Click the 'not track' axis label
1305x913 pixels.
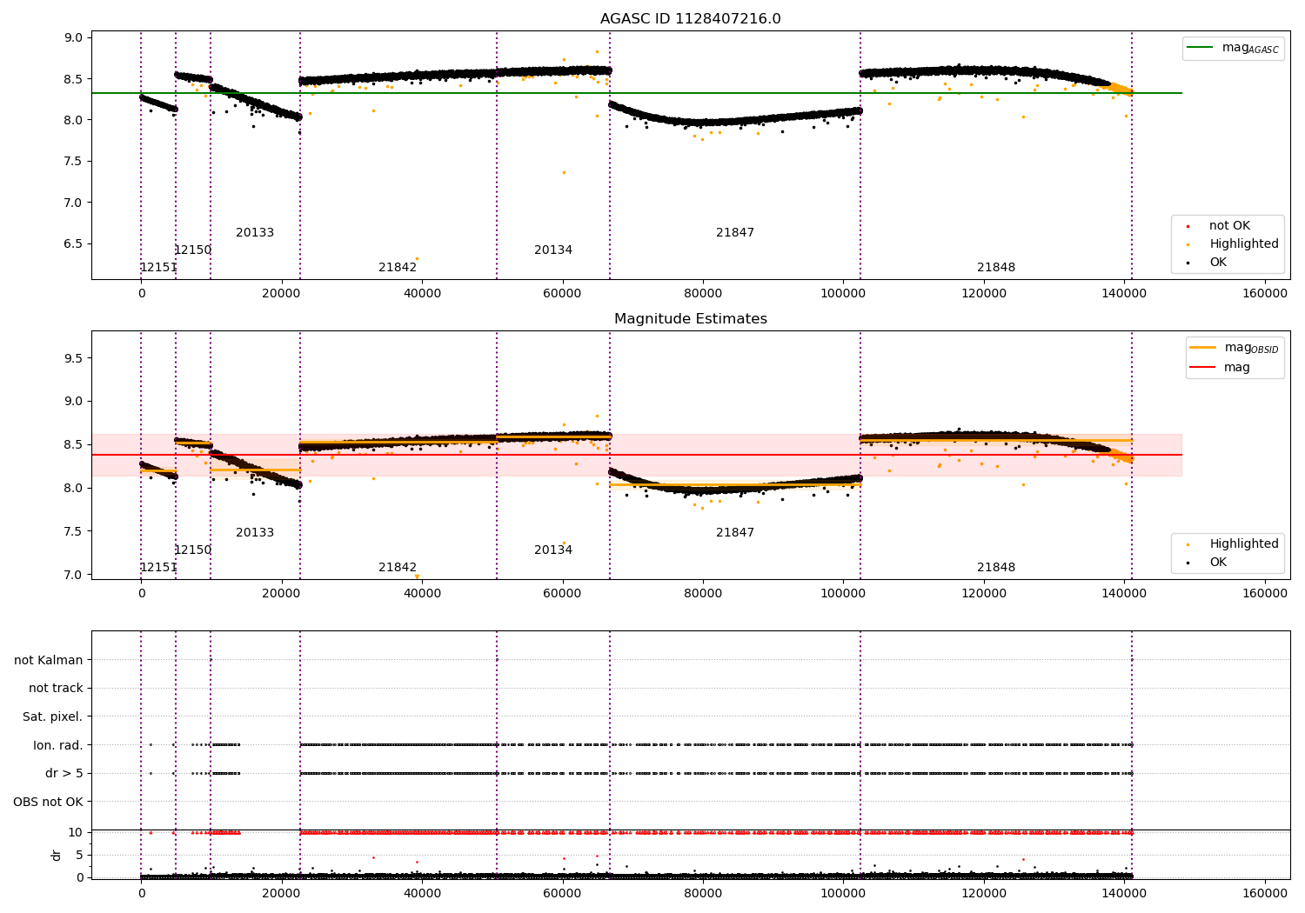(x=56, y=689)
